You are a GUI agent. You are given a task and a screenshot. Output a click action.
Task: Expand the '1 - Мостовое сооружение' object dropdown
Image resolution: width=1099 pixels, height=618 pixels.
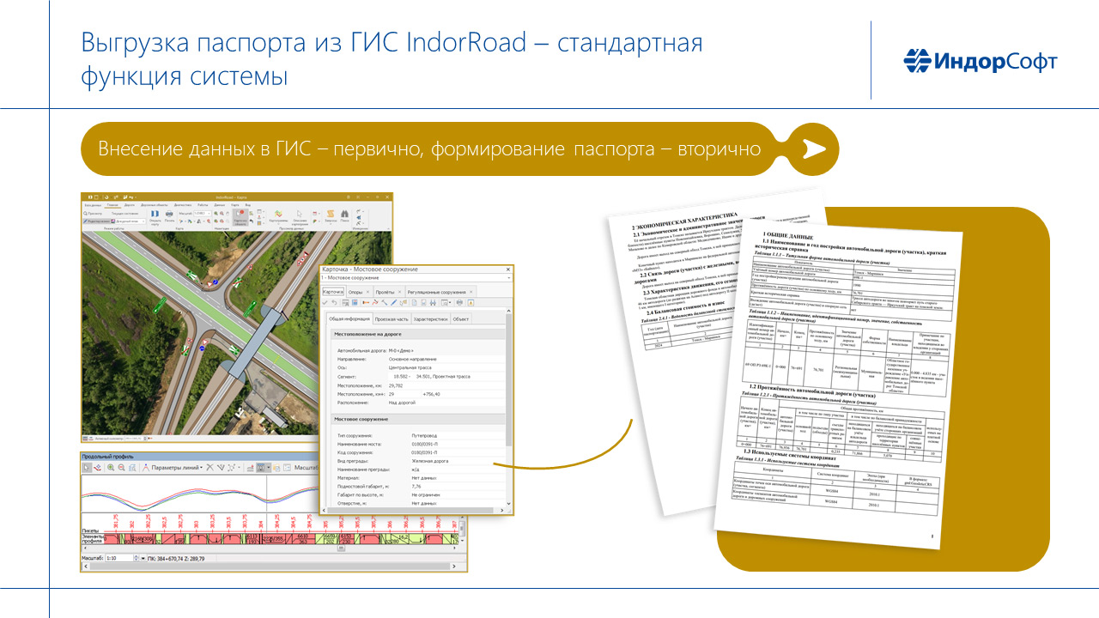pos(509,278)
